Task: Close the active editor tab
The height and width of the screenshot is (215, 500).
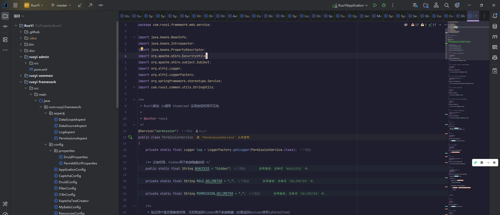Action: pos(476,16)
